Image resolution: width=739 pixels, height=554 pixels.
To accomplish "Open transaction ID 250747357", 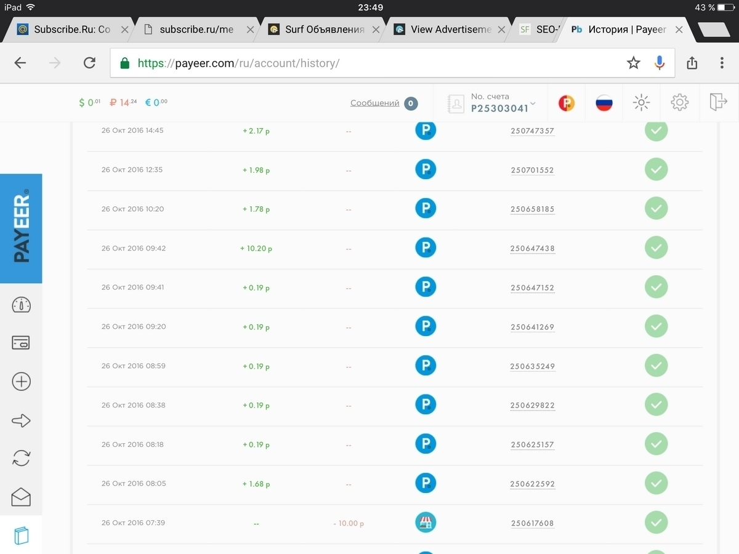I will [x=533, y=131].
